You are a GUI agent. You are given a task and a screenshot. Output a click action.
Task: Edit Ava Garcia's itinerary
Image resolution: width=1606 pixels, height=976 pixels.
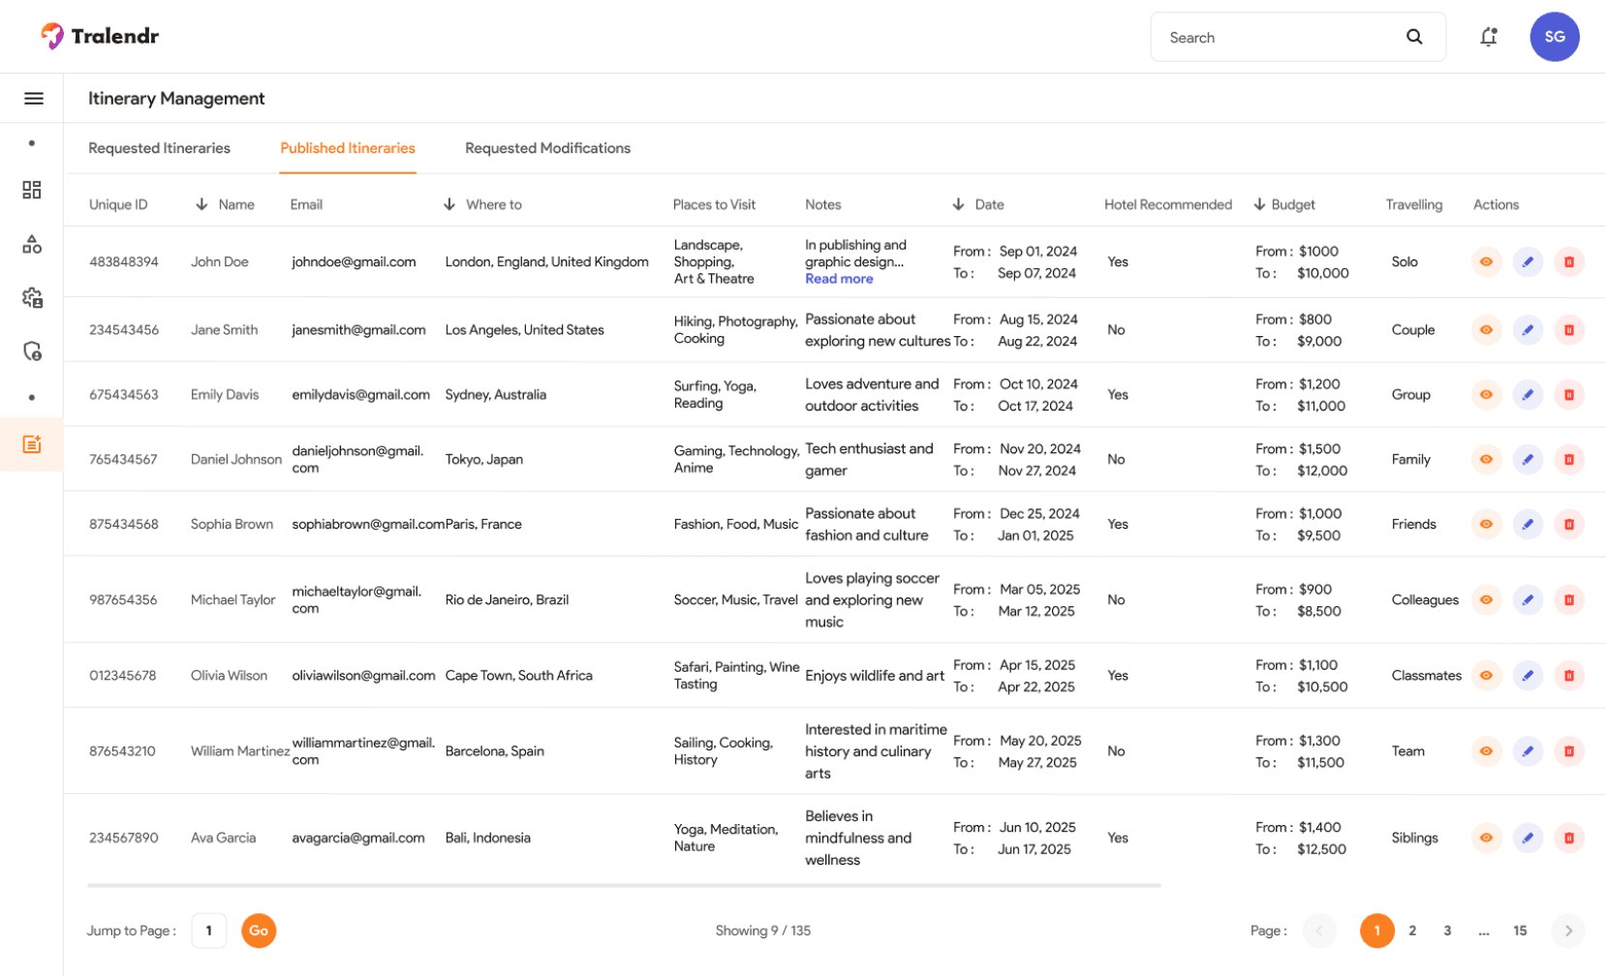[x=1528, y=839]
